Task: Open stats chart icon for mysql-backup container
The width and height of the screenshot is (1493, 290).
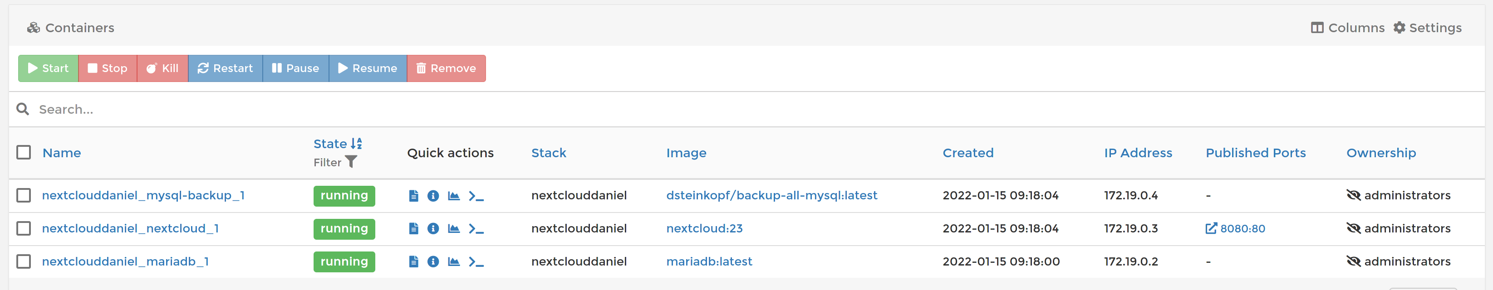Action: (x=454, y=196)
